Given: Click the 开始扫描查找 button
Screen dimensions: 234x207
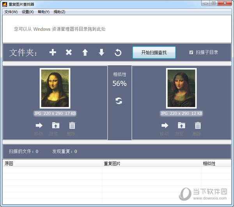Looking at the screenshot, I should pos(154,52).
